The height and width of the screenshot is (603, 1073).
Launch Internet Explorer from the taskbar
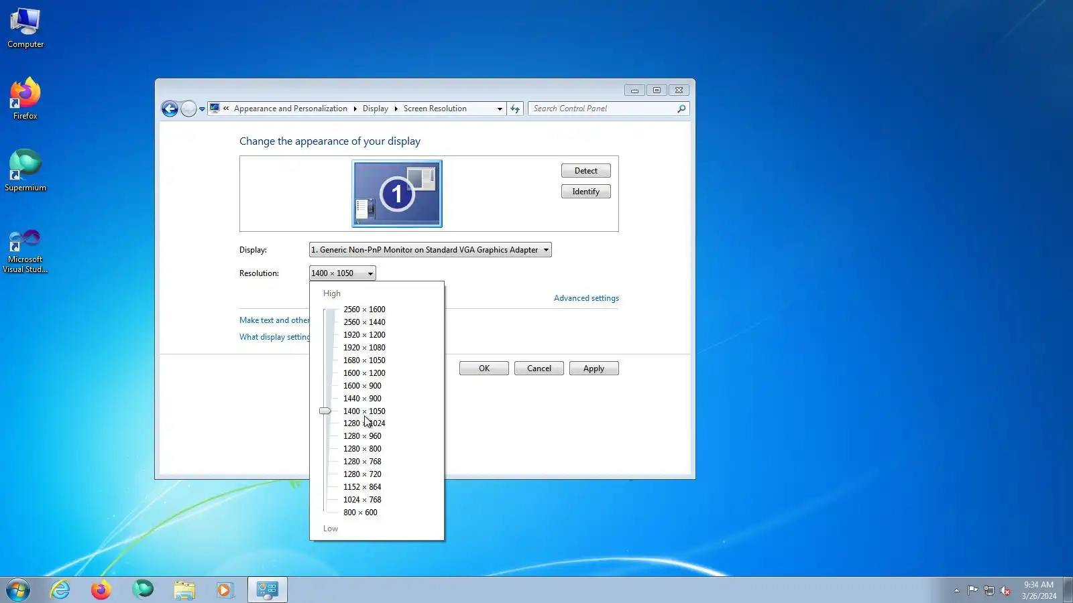pos(60,590)
